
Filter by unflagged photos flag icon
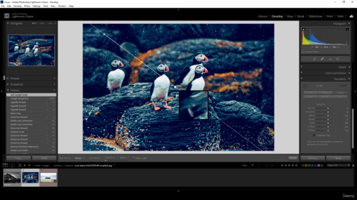pyautogui.click(x=256, y=166)
